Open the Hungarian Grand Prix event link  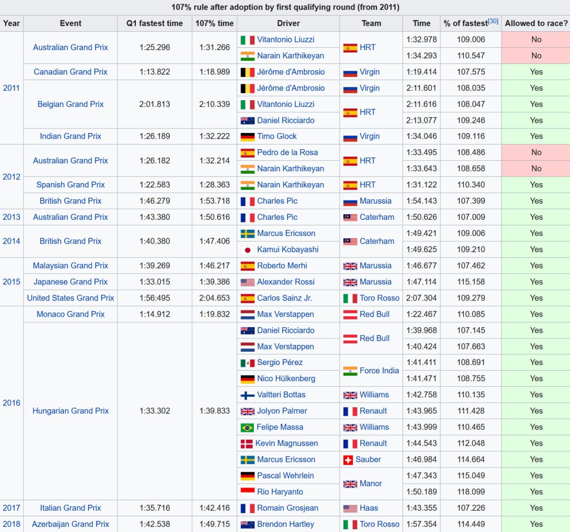click(71, 411)
